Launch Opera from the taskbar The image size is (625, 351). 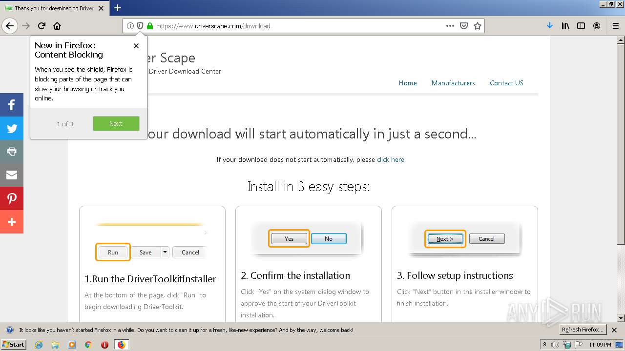point(104,345)
